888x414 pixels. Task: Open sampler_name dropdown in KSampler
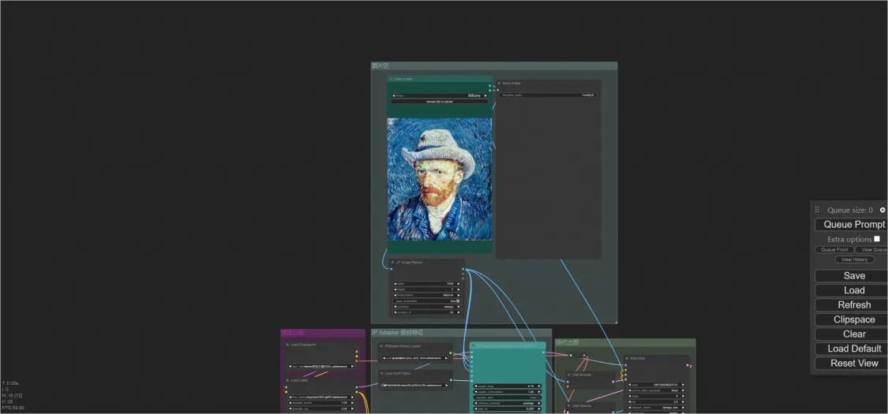(657, 407)
